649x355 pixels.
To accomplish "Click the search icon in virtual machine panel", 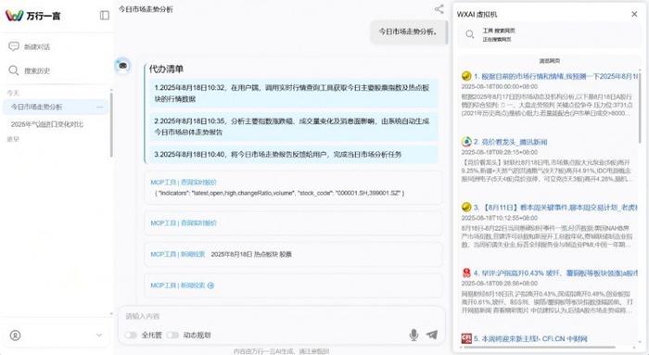I will click(x=469, y=34).
